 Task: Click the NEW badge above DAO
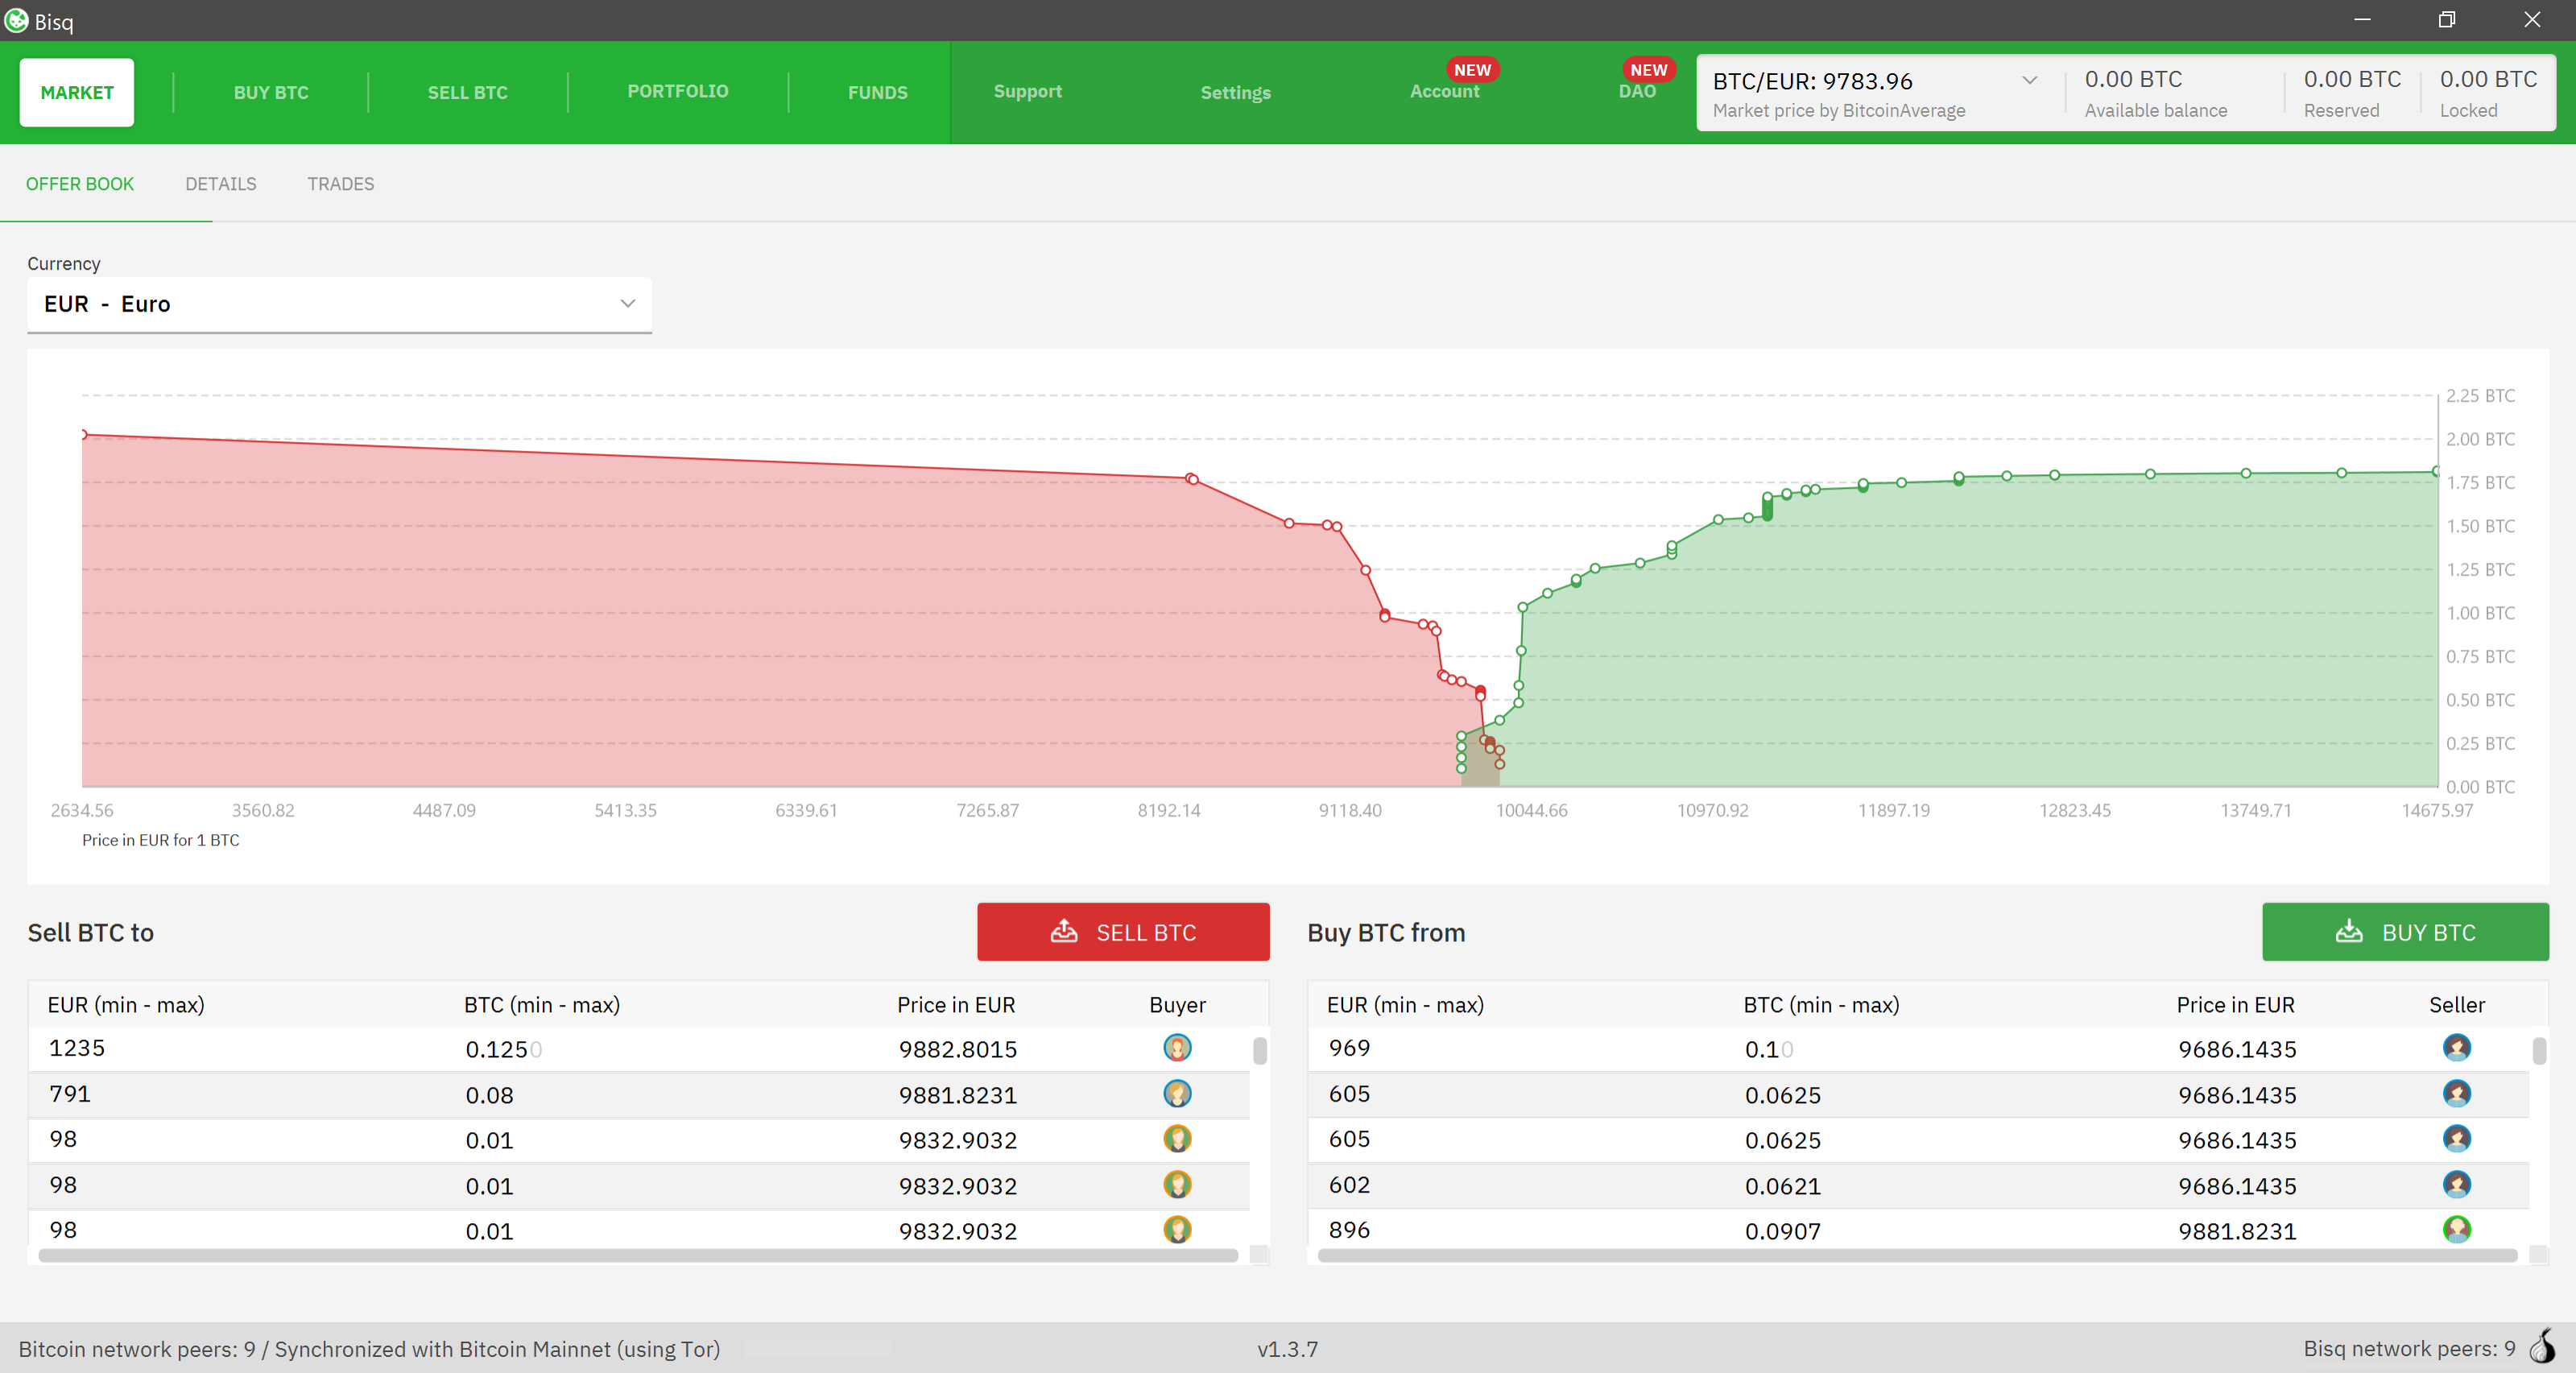(x=1648, y=69)
